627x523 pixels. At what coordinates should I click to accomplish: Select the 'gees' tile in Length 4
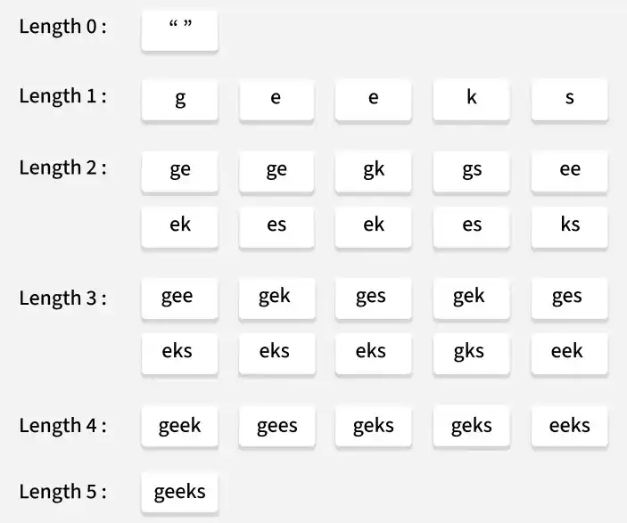(276, 425)
